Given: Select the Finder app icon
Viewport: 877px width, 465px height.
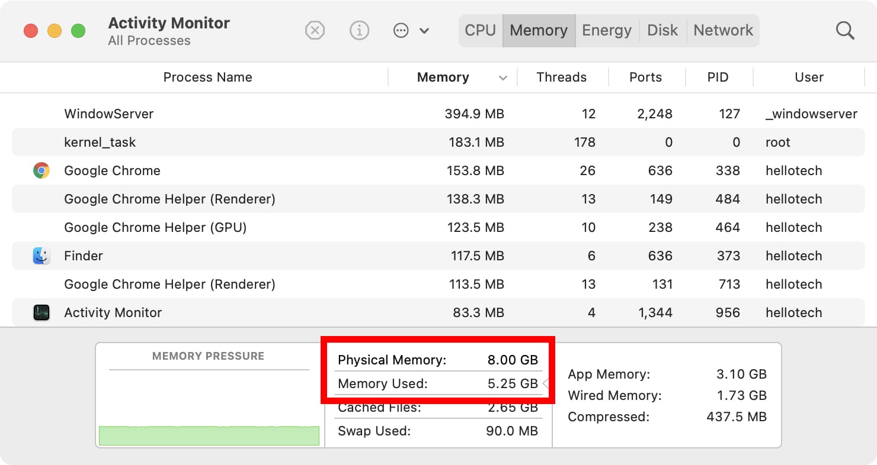Looking at the screenshot, I should [x=41, y=256].
